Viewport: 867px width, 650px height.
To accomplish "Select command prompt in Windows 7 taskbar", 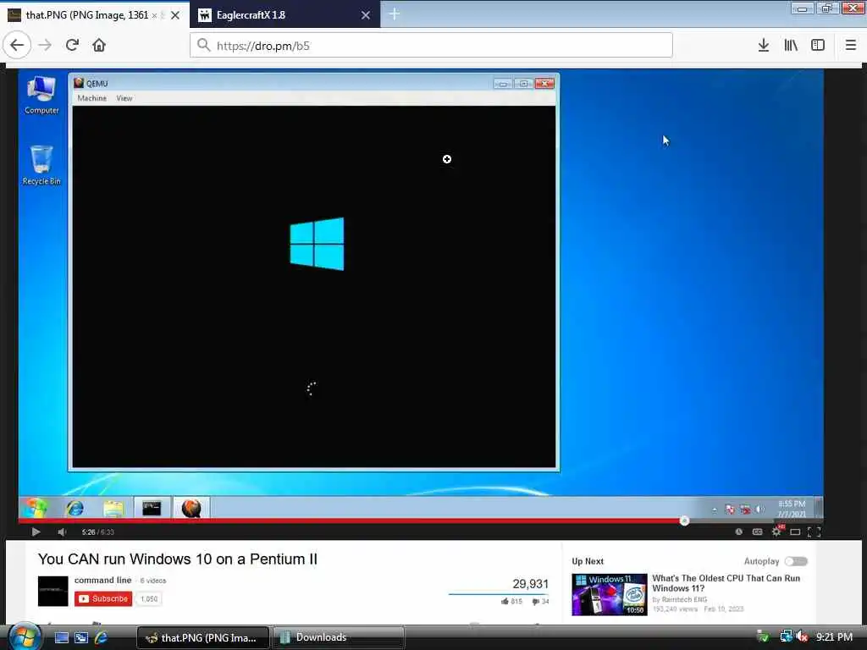I will [x=152, y=508].
